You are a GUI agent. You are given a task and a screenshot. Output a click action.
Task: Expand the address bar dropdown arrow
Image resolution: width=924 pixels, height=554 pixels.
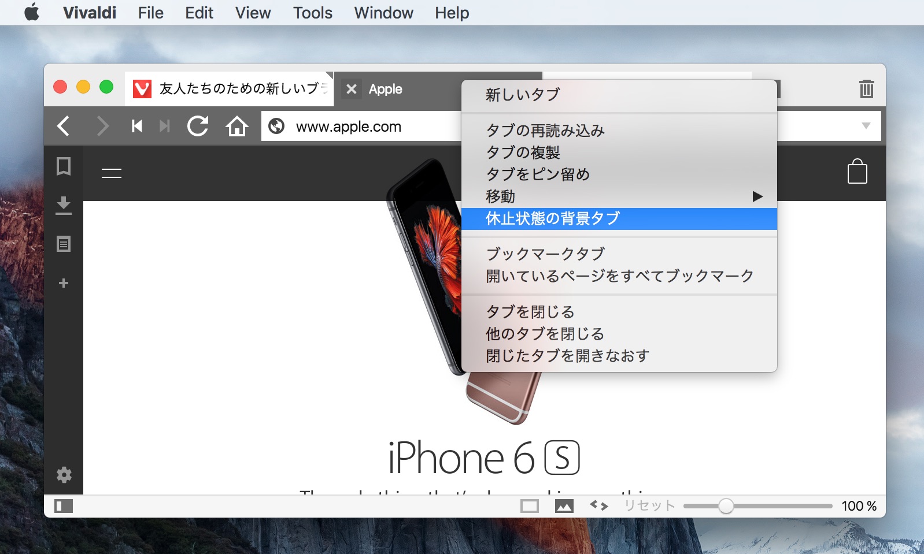click(x=866, y=125)
